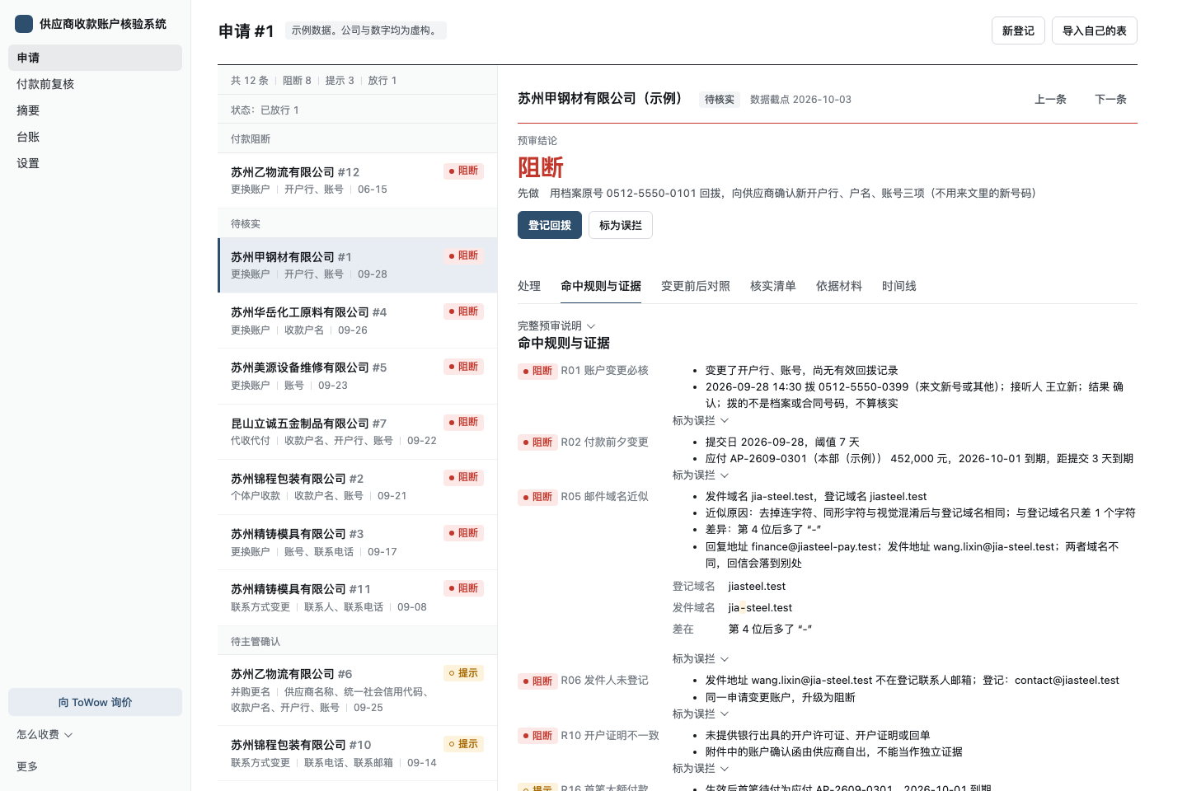The width and height of the screenshot is (1187, 791).
Task: Select 苏州锦程包装有限公司 #10 row
Action: coord(358,753)
